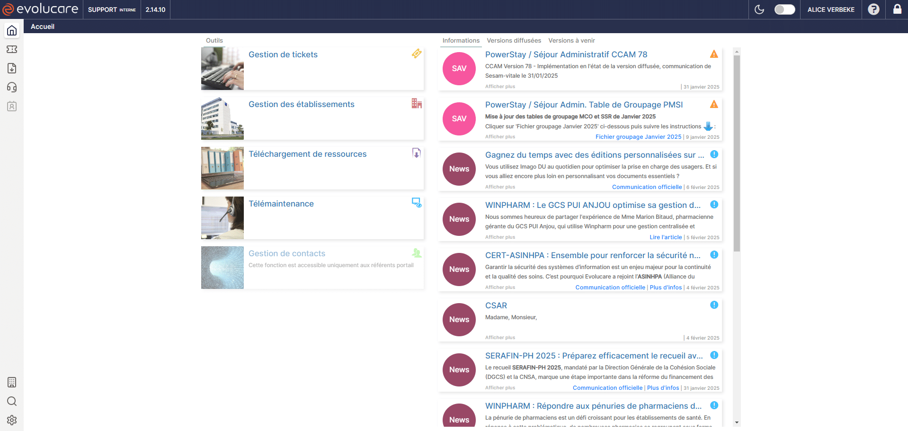
Task: Click the scrollbar down arrow of the news list
Action: (x=737, y=422)
